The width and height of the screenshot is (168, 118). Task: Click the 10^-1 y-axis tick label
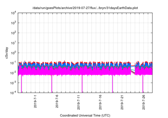pyautogui.click(x=13, y=63)
